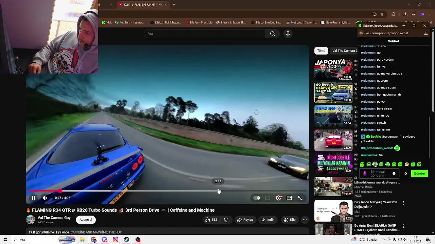Enter fullscreen mode on the video
The image size is (435, 244).
click(x=300, y=198)
